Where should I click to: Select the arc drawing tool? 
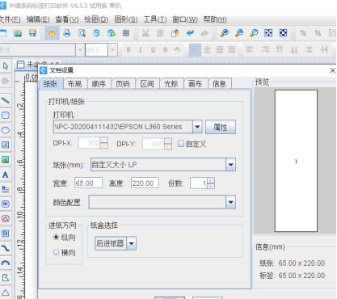click(x=6, y=263)
